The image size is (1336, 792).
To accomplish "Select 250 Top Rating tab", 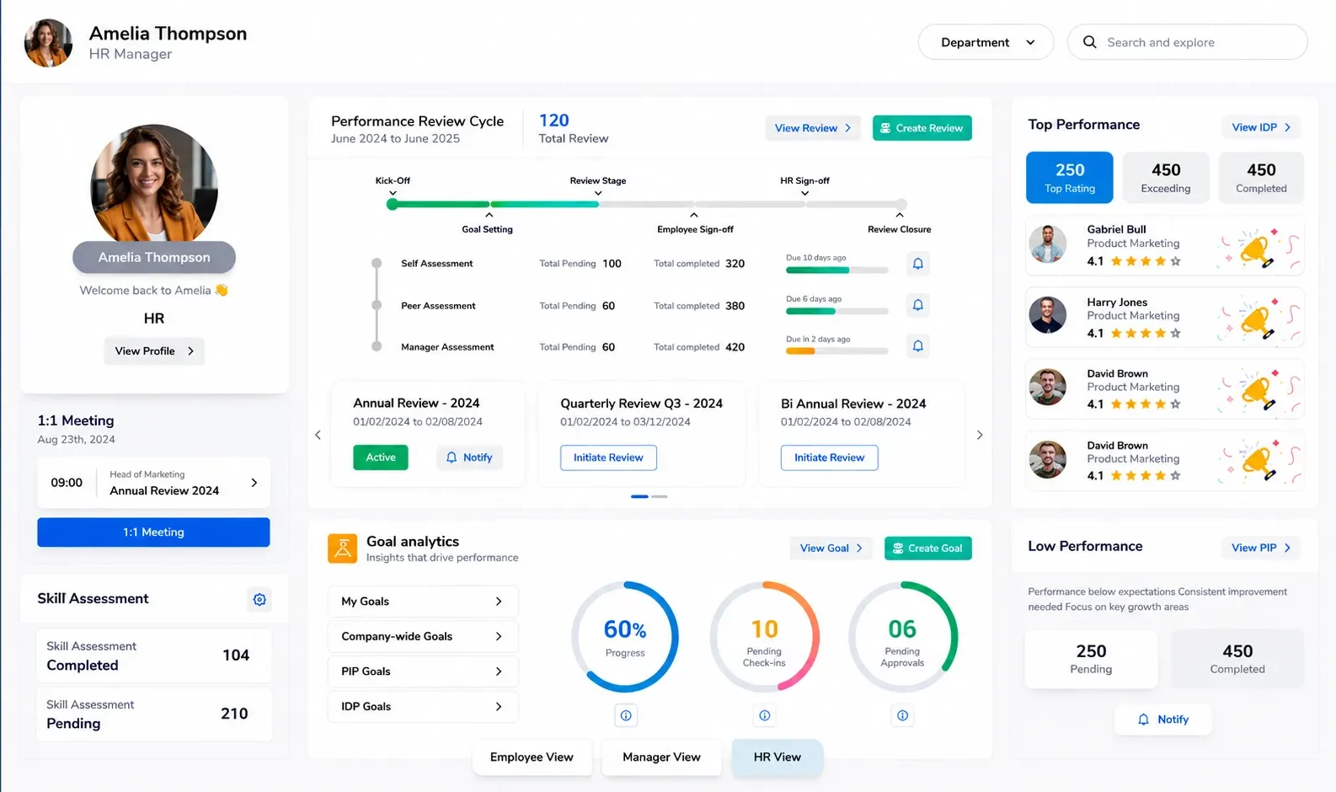I will tap(1070, 178).
